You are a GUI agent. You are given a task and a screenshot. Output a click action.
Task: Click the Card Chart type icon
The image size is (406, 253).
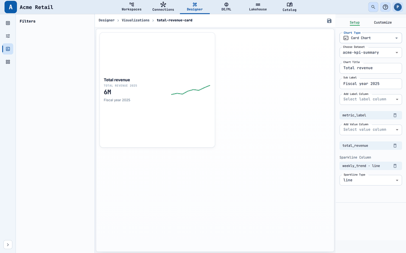(346, 38)
